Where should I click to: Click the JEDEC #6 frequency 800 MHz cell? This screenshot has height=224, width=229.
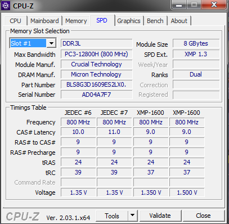(x=78, y=122)
